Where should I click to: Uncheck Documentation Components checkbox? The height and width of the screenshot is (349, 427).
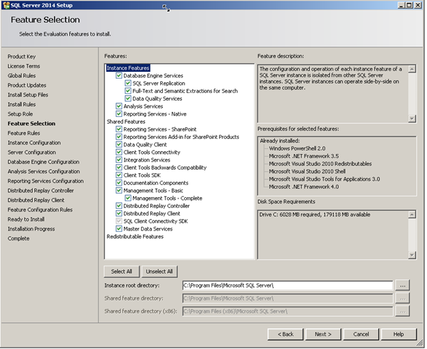click(119, 183)
